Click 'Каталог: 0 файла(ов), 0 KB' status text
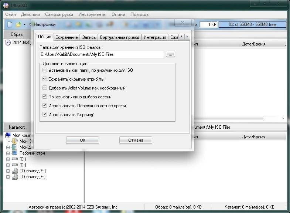 (249, 207)
